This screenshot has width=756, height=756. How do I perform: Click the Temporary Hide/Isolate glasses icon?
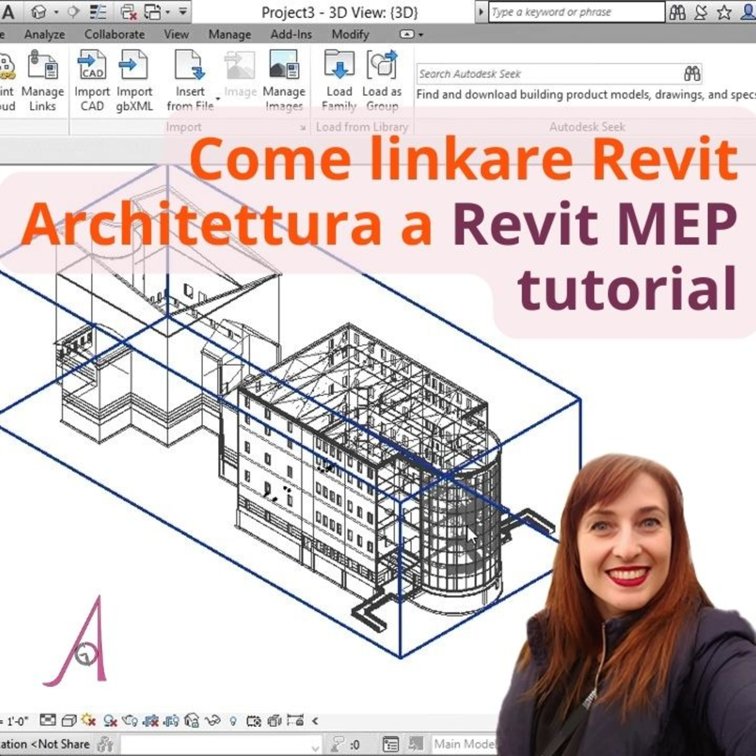[x=213, y=721]
